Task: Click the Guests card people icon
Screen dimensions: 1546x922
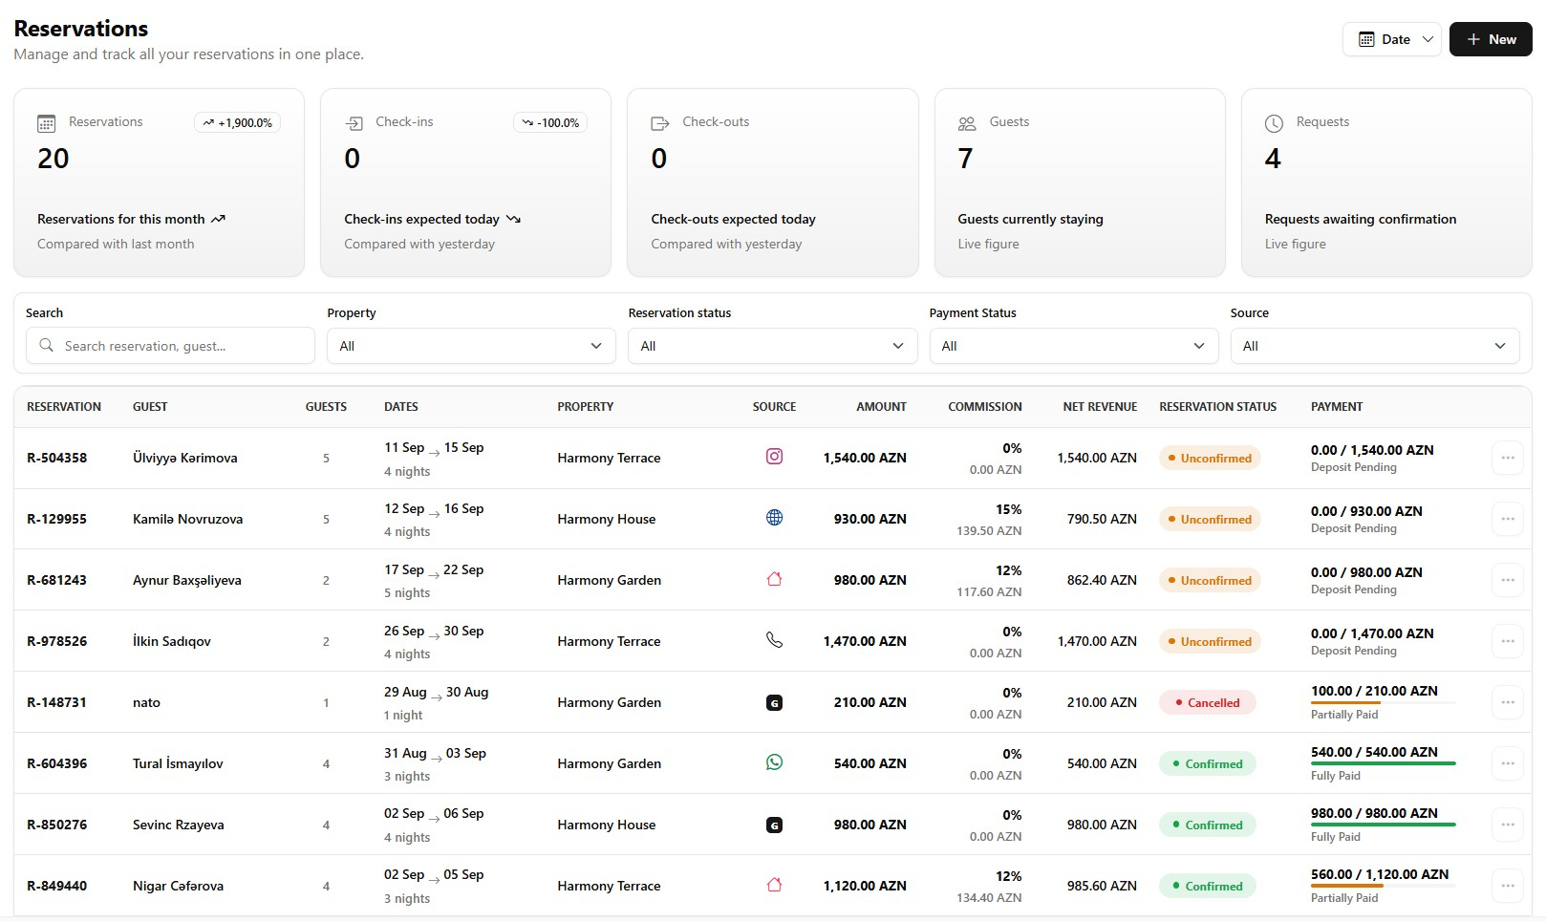Action: tap(967, 123)
